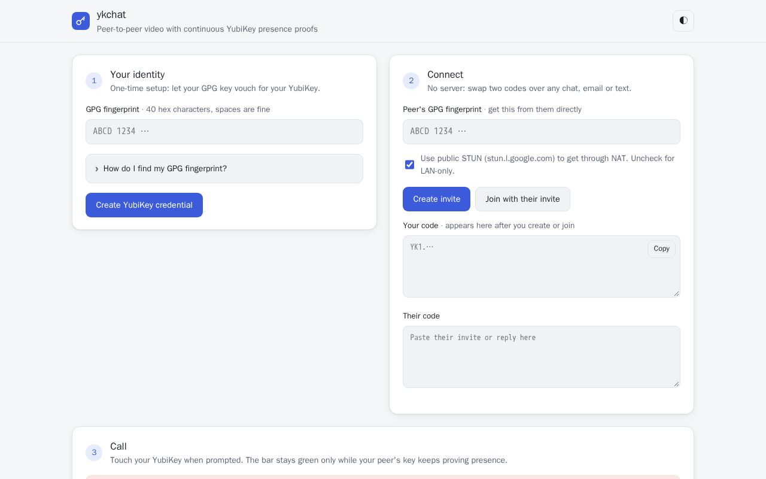Image resolution: width=766 pixels, height=479 pixels.
Task: Click 'Touch your YubiKey when prompted' text
Action: click(x=309, y=460)
